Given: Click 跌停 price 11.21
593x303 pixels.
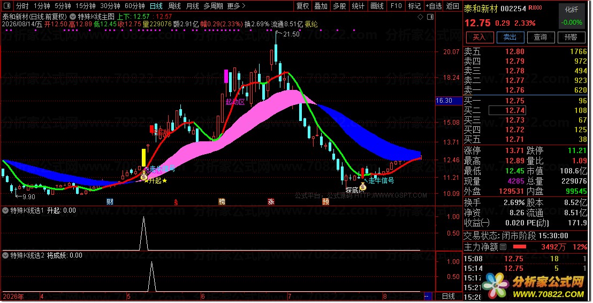Looking at the screenshot, I should (x=577, y=150).
